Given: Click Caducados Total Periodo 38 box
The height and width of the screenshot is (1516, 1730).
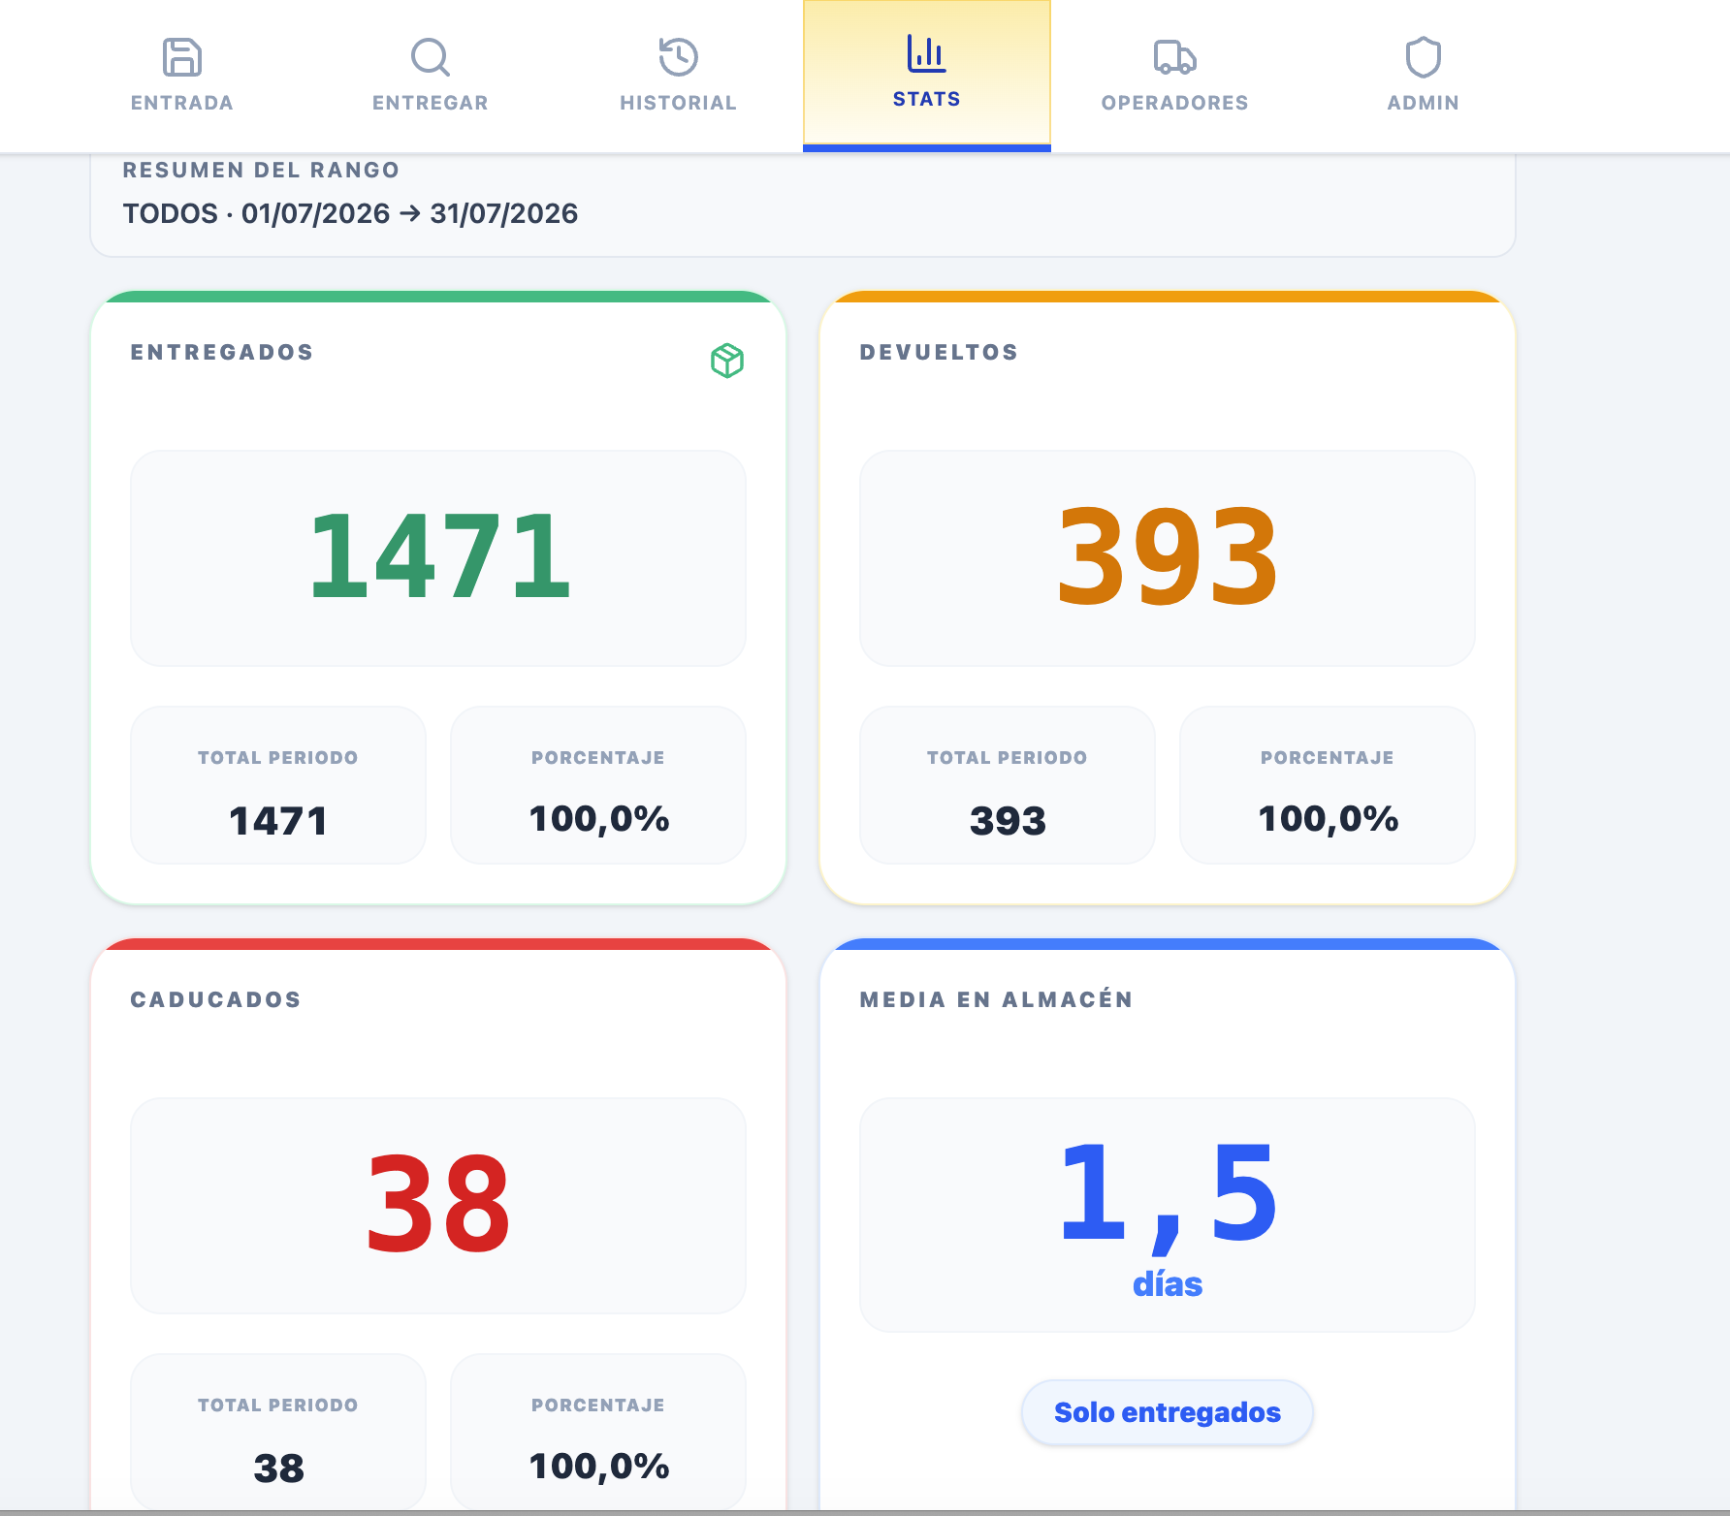Looking at the screenshot, I should coord(278,1432).
